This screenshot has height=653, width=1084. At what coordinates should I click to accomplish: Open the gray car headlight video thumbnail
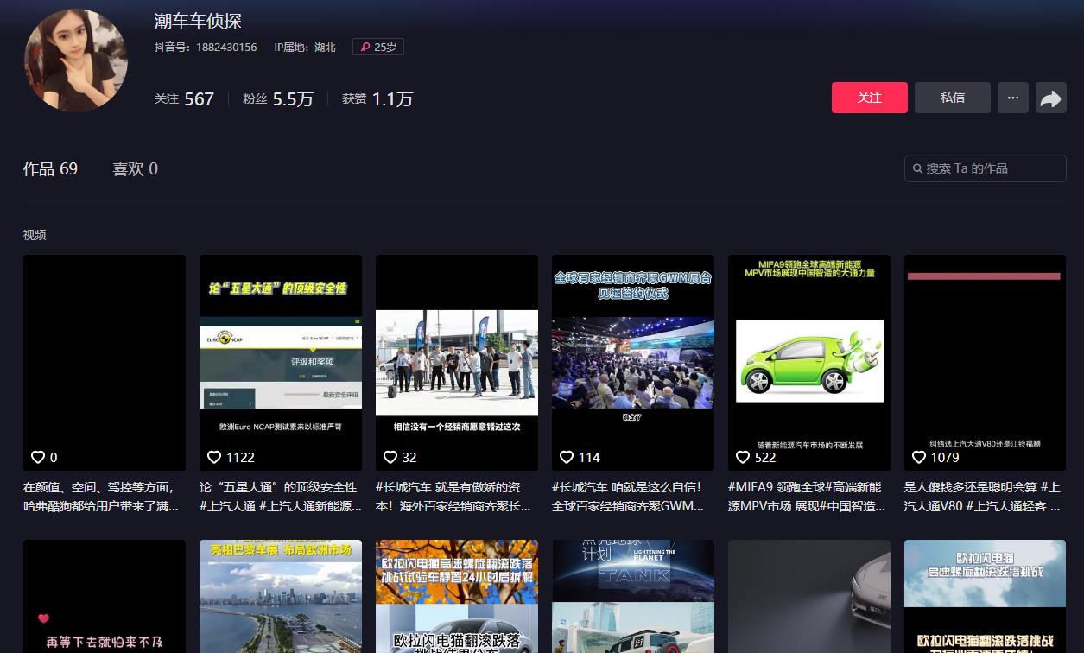coord(809,596)
